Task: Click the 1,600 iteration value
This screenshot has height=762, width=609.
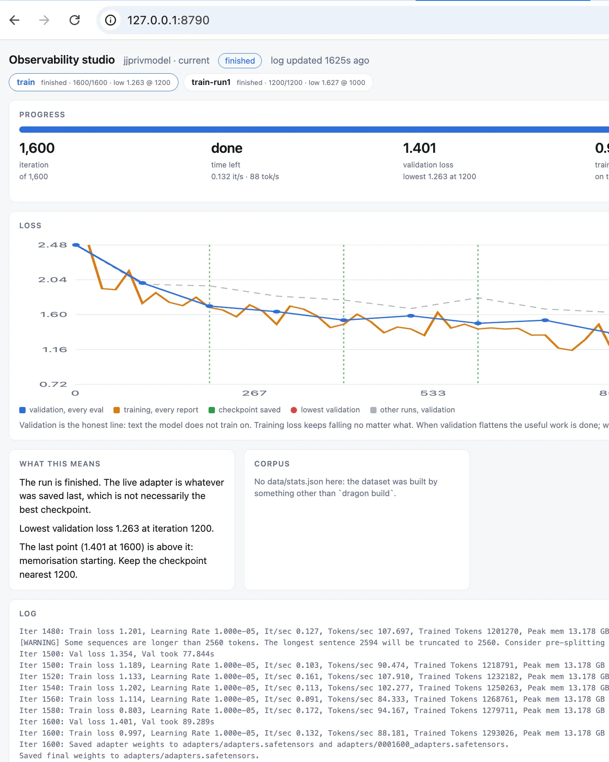Action: coord(37,148)
